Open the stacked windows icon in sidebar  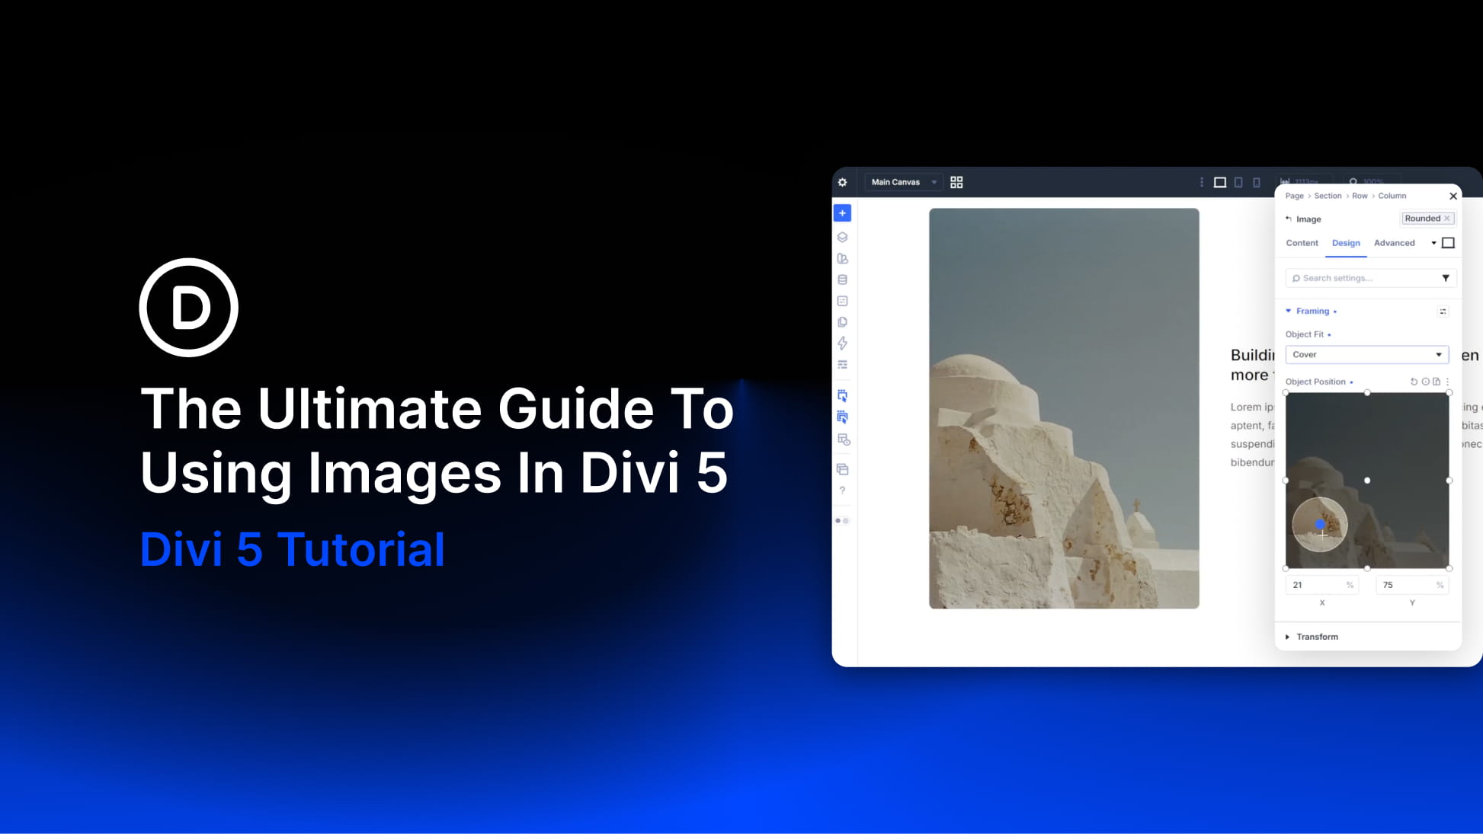pyautogui.click(x=842, y=469)
